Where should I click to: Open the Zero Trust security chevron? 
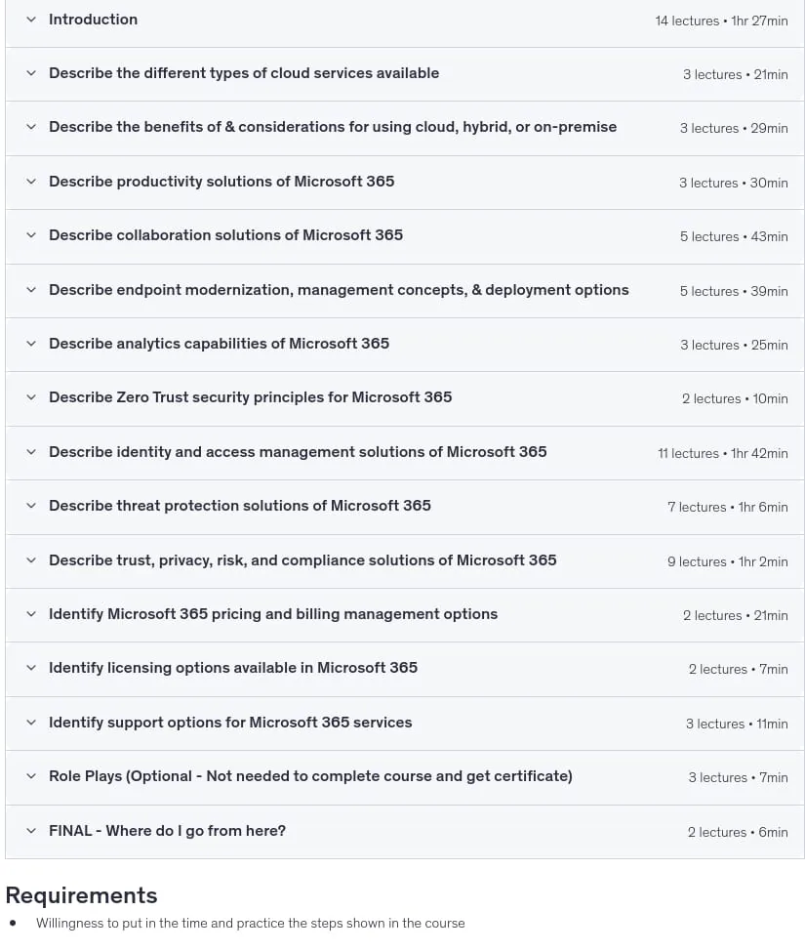pos(31,397)
